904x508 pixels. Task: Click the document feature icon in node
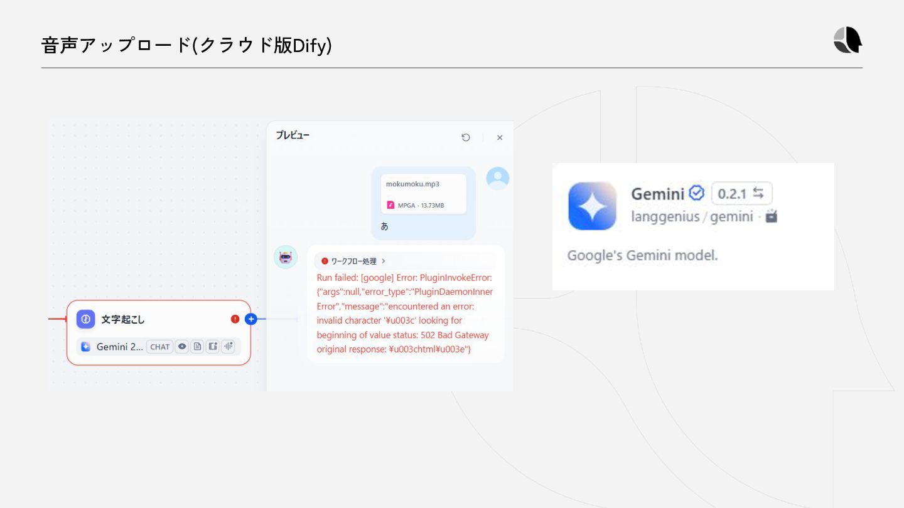197,346
